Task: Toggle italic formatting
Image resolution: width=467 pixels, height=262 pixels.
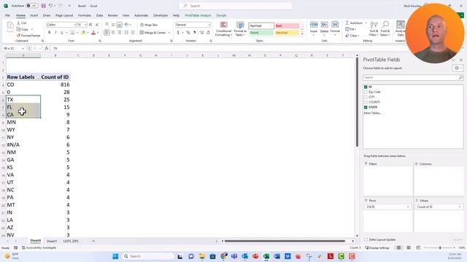Action: [55, 32]
